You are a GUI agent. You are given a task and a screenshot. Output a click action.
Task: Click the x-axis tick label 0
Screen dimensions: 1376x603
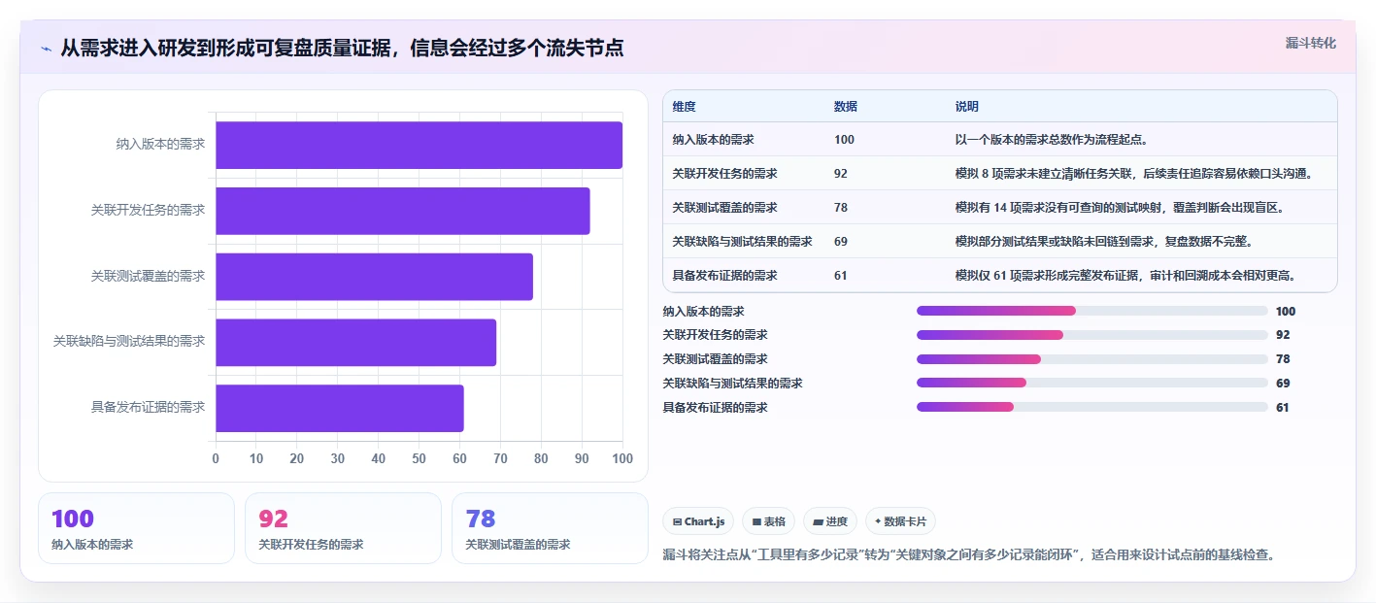coord(216,458)
